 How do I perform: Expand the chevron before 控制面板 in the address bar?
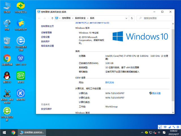tap(60, 18)
